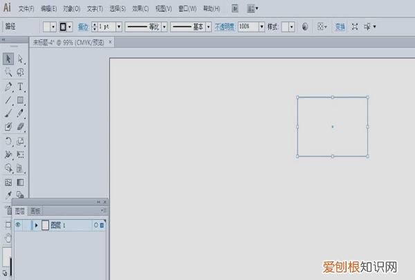Expand 图层 1 with its disclosure triangle
This screenshot has width=415, height=280.
[36, 225]
